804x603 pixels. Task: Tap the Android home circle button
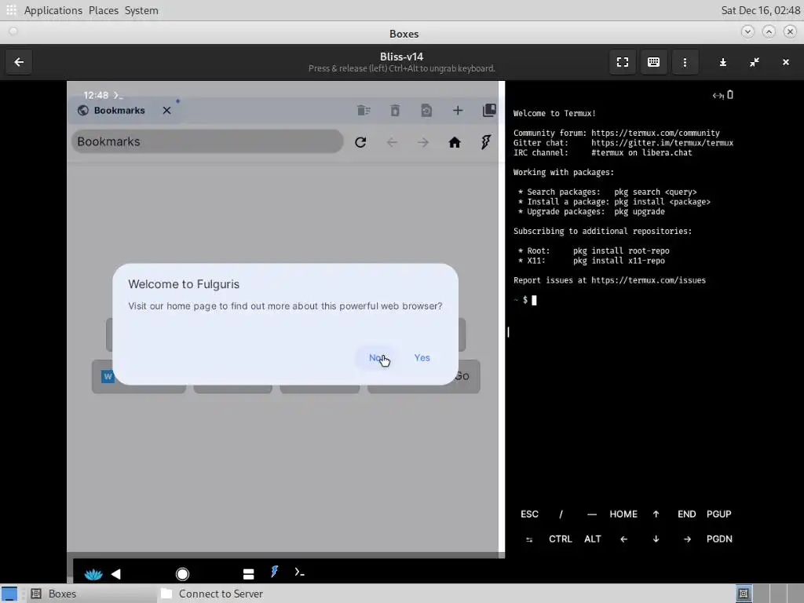click(182, 574)
